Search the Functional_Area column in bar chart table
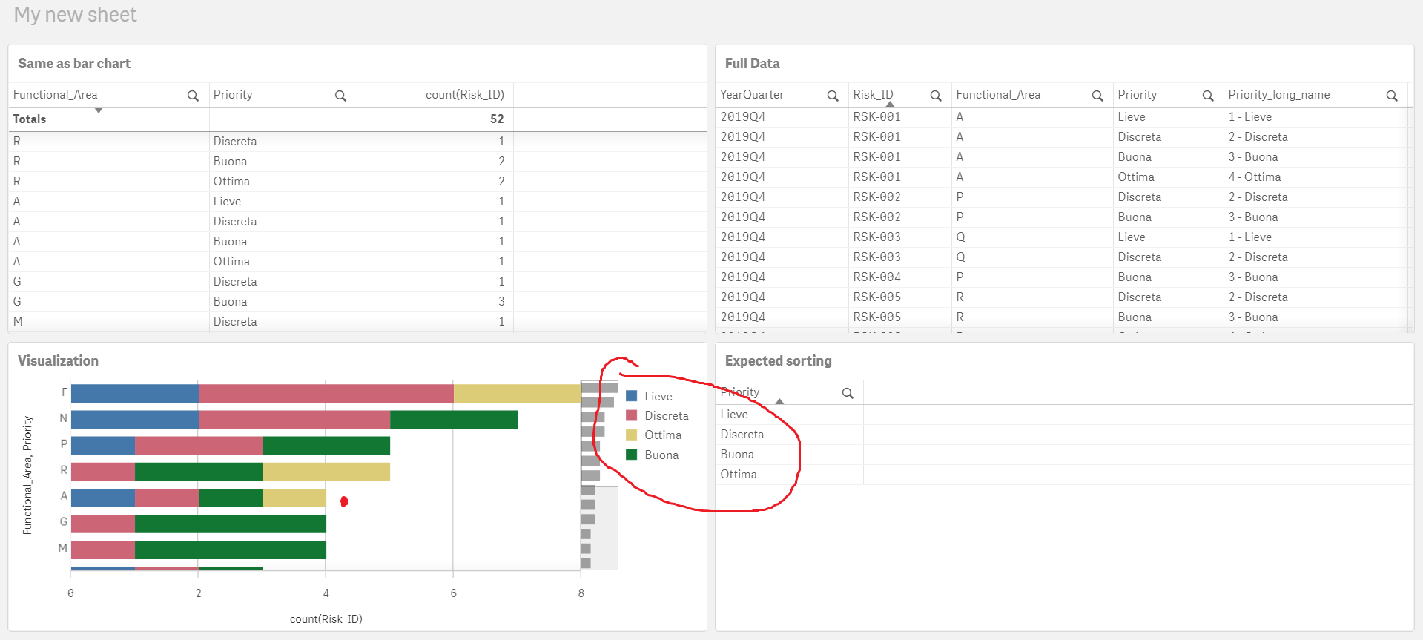Viewport: 1423px width, 640px height. click(x=193, y=96)
